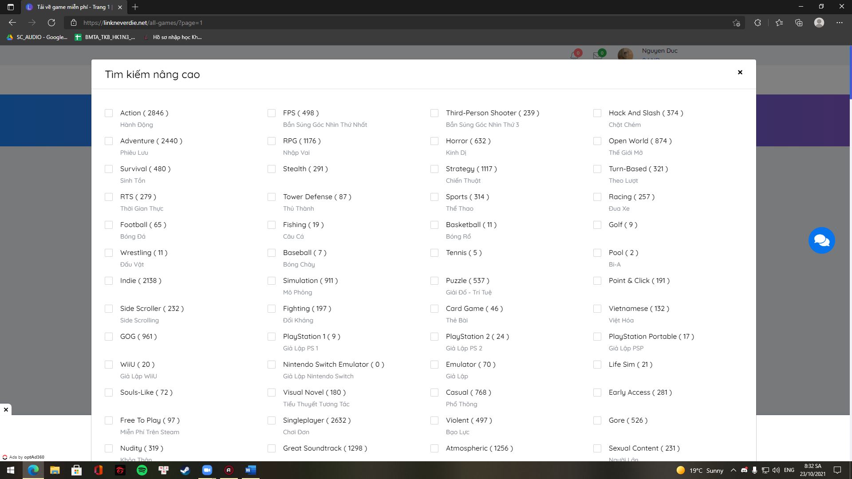852x479 pixels.
Task: Open a new browser tab
Action: (x=135, y=7)
